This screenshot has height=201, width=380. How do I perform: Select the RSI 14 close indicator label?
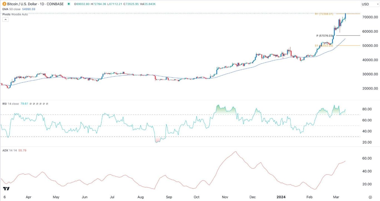tap(10, 104)
